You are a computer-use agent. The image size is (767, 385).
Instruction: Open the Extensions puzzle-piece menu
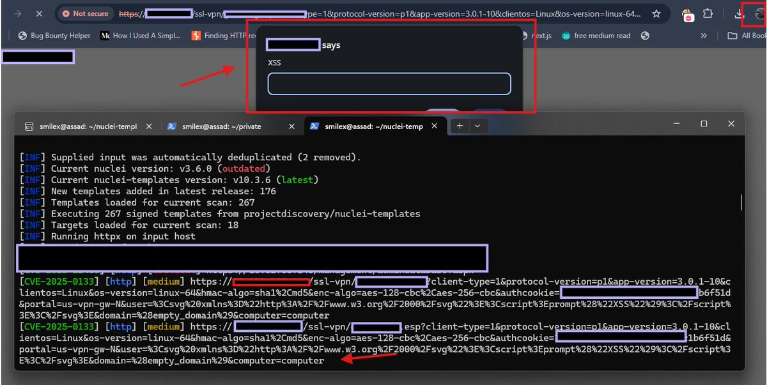(708, 14)
